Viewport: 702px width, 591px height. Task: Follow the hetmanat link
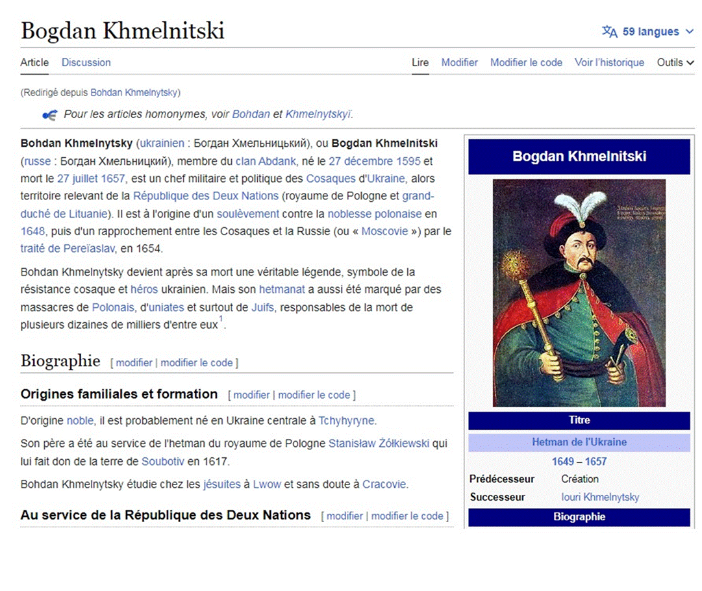[x=282, y=290]
